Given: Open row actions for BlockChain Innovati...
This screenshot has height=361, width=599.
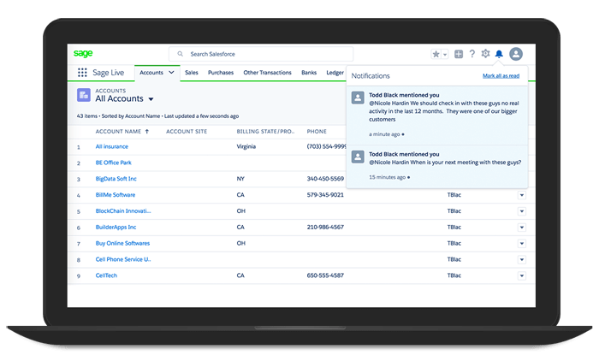Looking at the screenshot, I should (522, 211).
